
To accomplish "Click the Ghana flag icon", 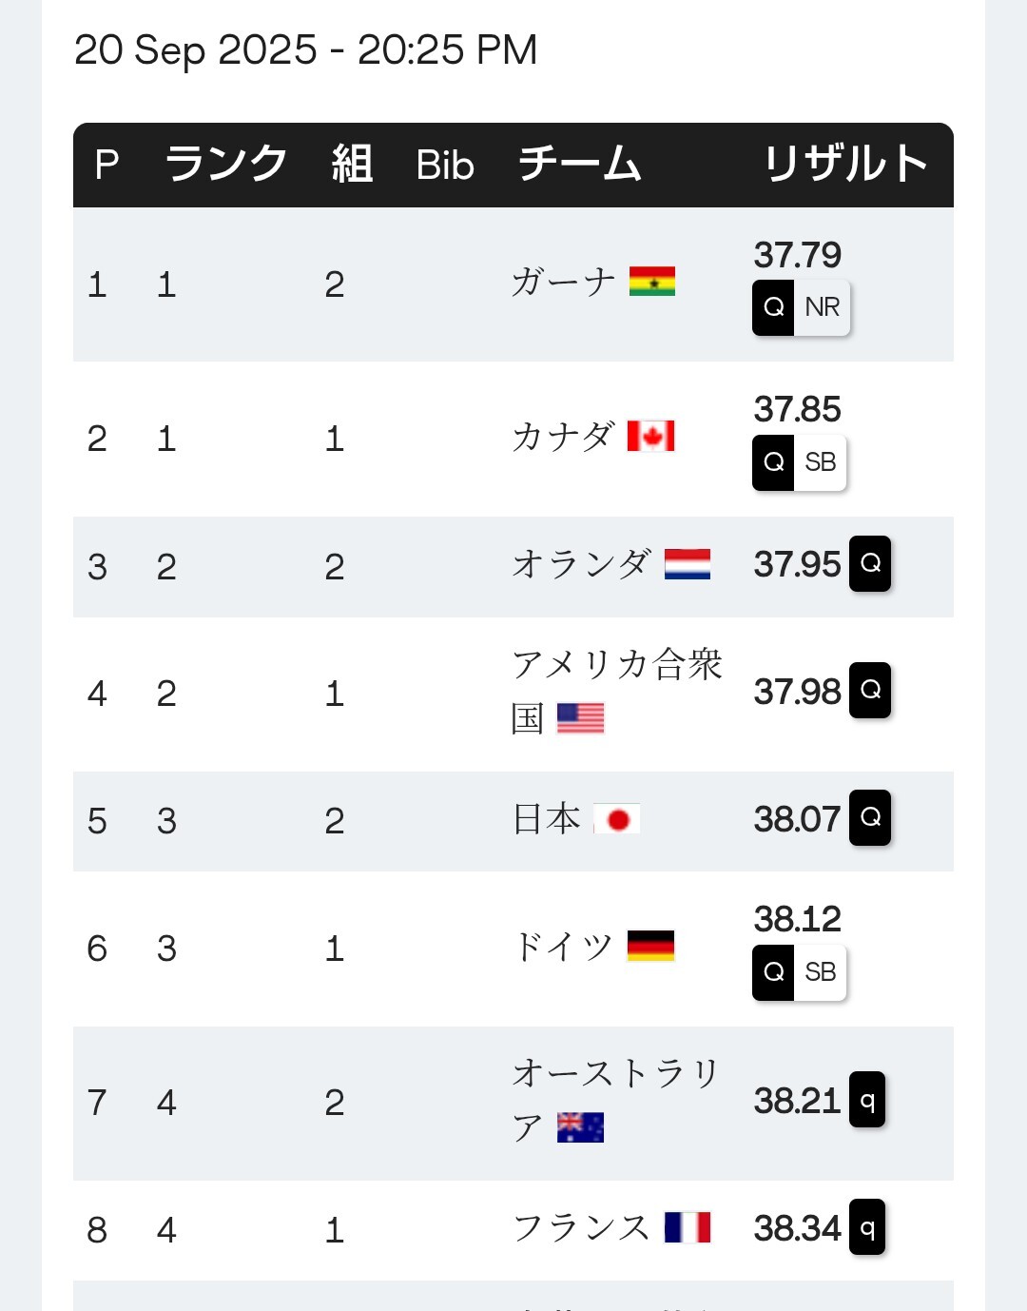I will pyautogui.click(x=652, y=283).
